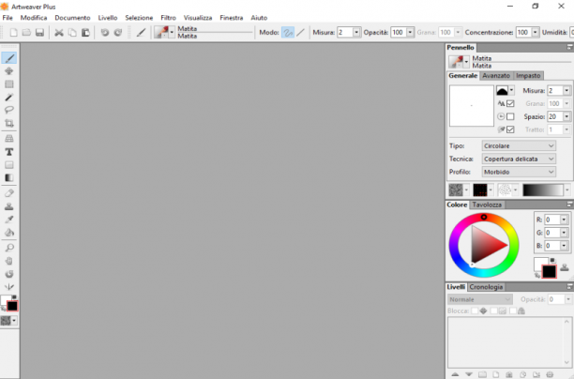This screenshot has height=379, width=574.
Task: Create a new document from the toolbar
Action: pos(13,32)
